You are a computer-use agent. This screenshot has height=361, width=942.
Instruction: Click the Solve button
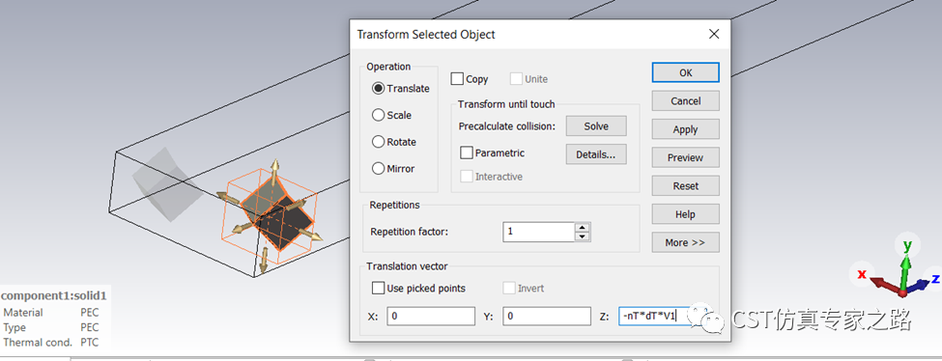(596, 126)
